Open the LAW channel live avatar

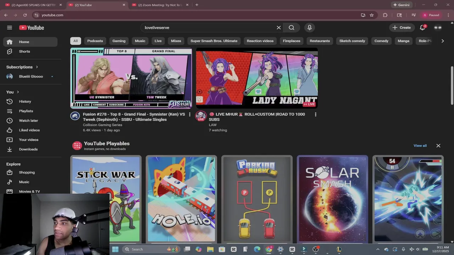[x=201, y=116]
